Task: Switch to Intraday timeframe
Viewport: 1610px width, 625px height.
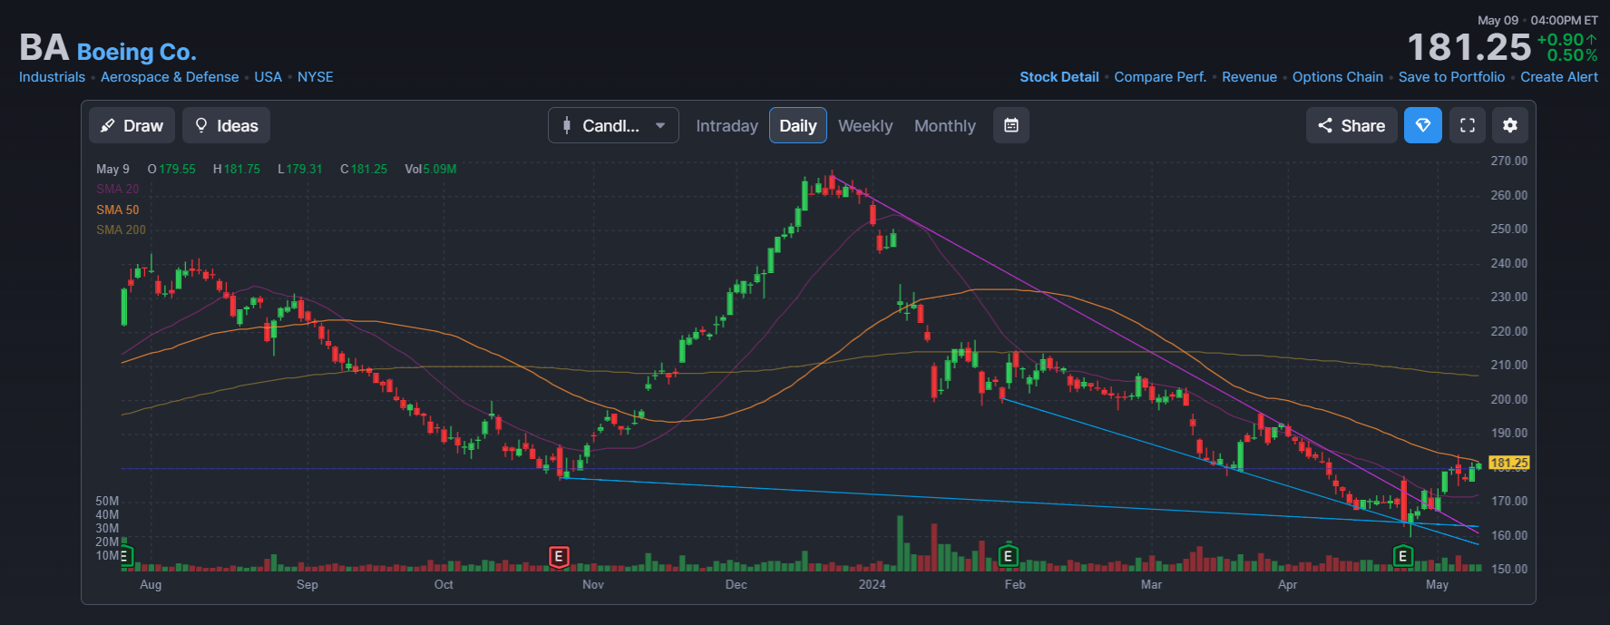Action: point(727,126)
